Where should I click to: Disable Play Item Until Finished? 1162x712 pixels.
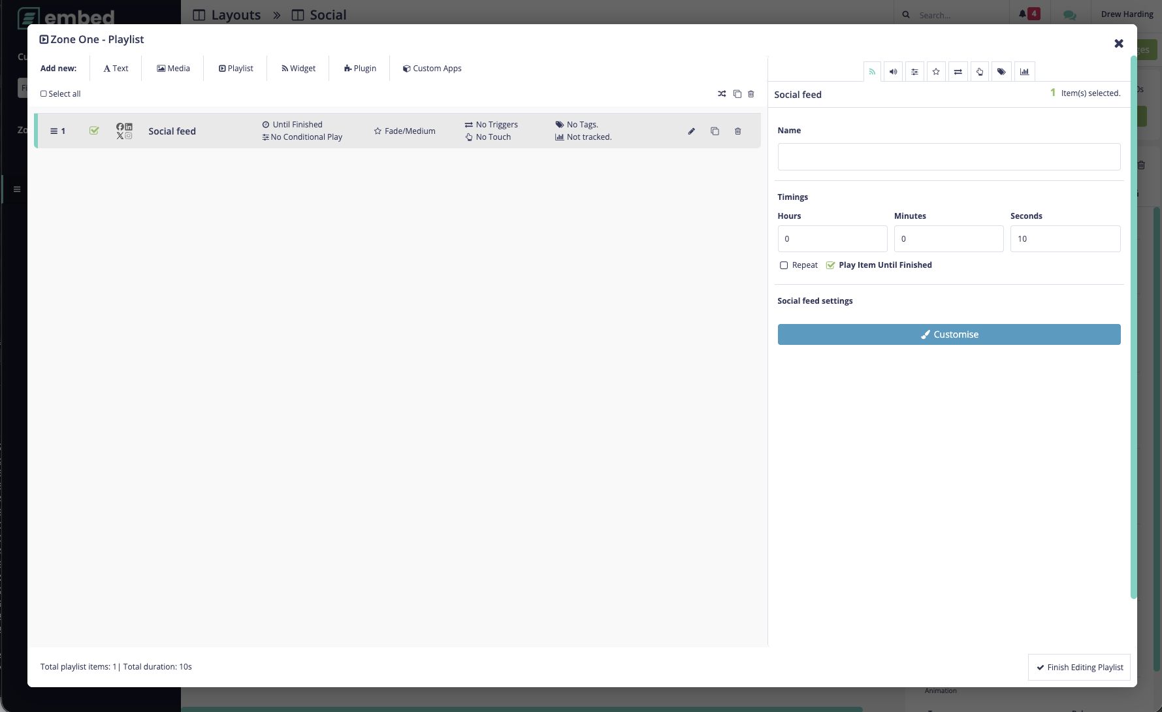click(830, 265)
